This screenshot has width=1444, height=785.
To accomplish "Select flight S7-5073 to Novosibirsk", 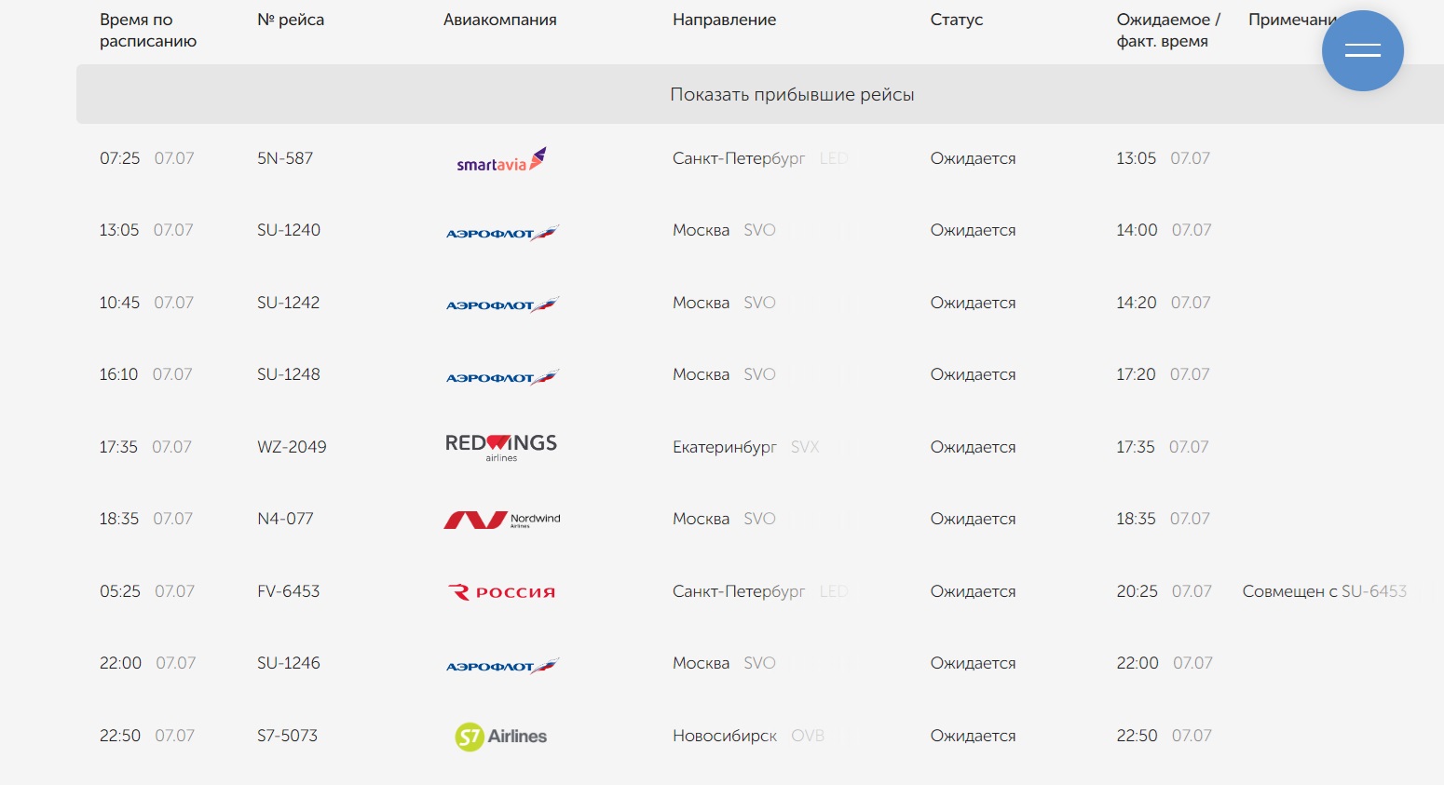I will [x=287, y=736].
